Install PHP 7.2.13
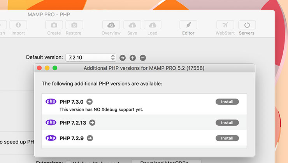 [227, 123]
